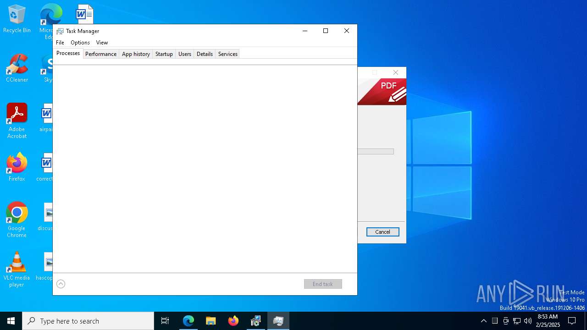Switch to the Services tab

point(228,54)
